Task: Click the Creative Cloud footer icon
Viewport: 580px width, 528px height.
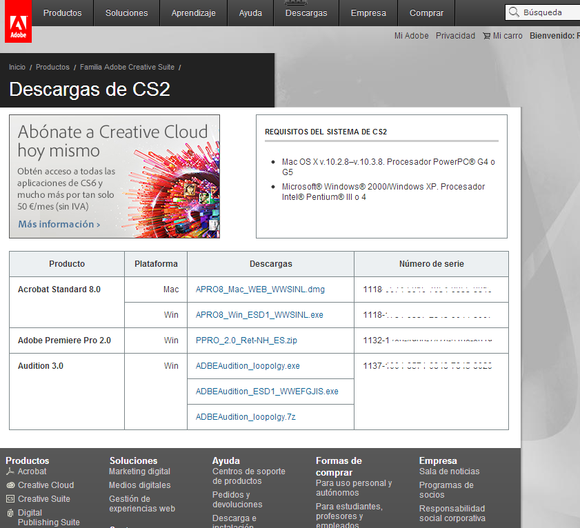Action: click(10, 485)
